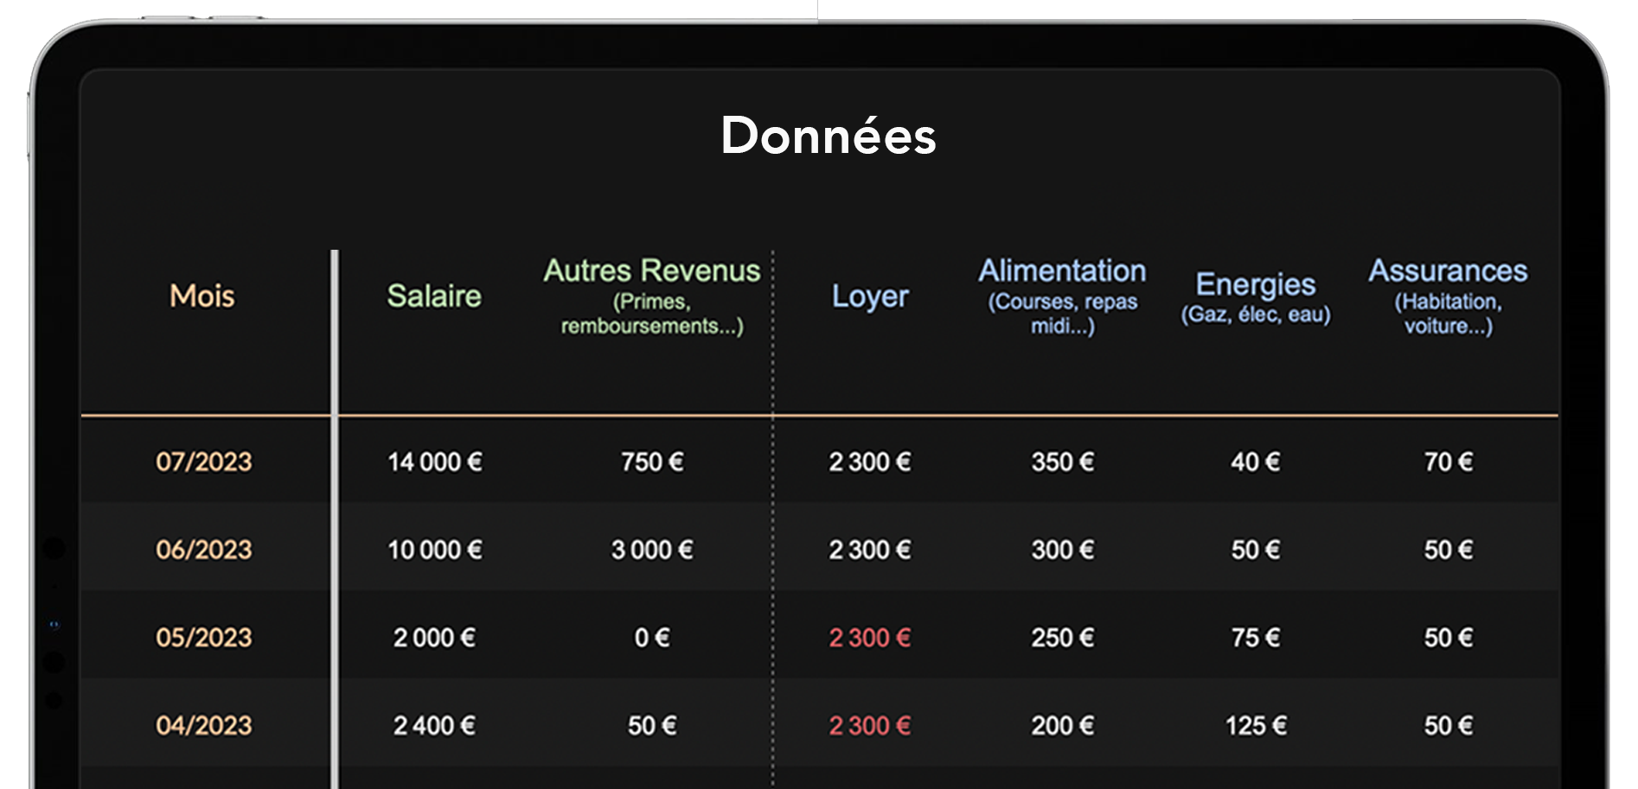Image resolution: width=1638 pixels, height=789 pixels.
Task: Click the Autres Revenus column header
Action: [652, 272]
